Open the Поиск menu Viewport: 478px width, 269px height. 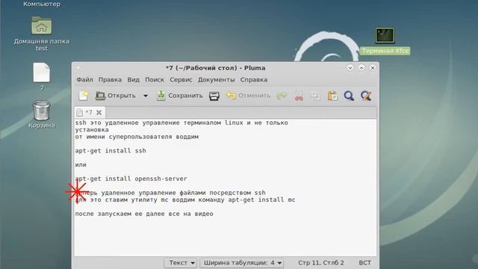pyautogui.click(x=155, y=80)
